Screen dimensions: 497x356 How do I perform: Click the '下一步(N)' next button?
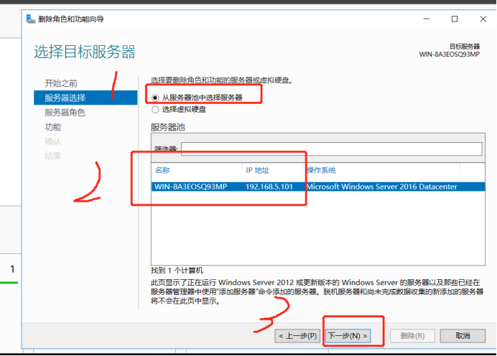(x=348, y=336)
